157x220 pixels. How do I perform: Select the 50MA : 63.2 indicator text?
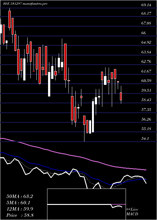coord(19,196)
